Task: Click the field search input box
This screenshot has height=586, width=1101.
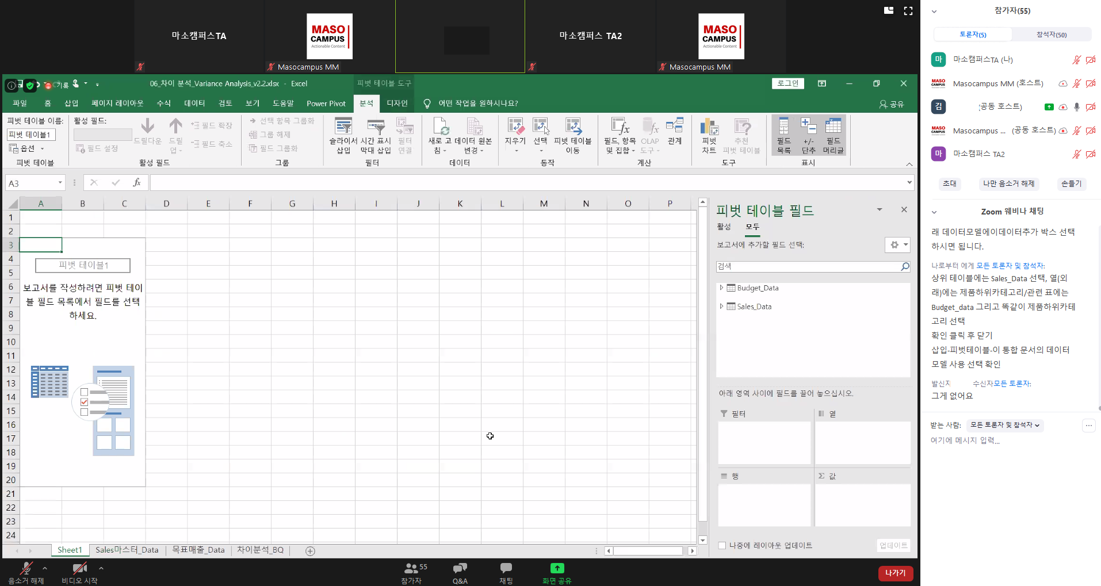Action: point(808,266)
